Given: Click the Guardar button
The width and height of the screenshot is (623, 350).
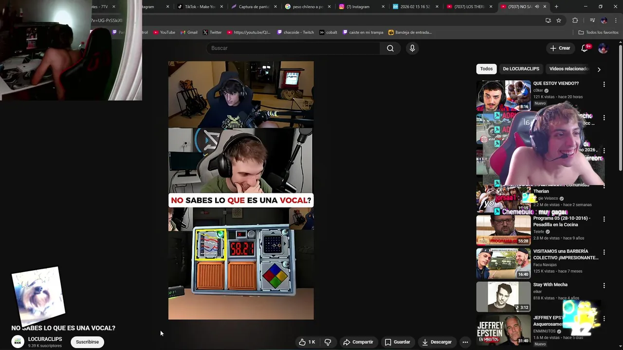Looking at the screenshot, I should pos(398,342).
